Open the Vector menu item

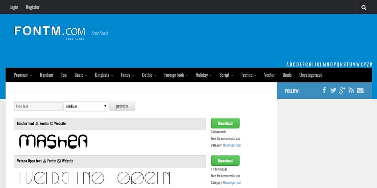269,75
